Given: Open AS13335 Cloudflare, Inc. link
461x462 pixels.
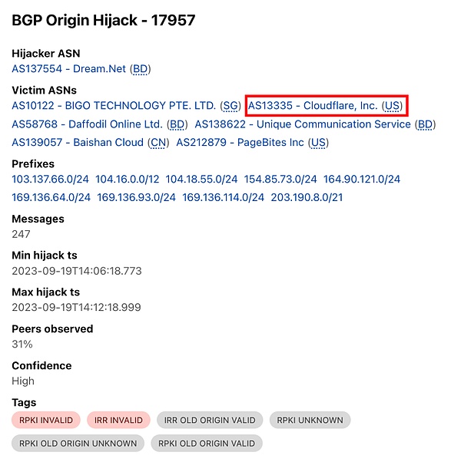Looking at the screenshot, I should (x=313, y=105).
